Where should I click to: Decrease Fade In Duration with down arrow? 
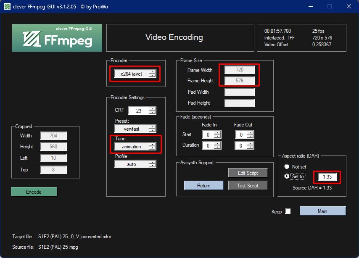point(217,147)
